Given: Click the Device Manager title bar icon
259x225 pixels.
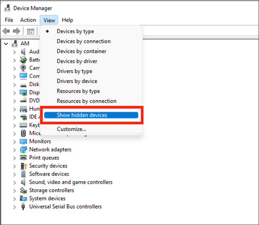Looking at the screenshot, I should [7, 8].
